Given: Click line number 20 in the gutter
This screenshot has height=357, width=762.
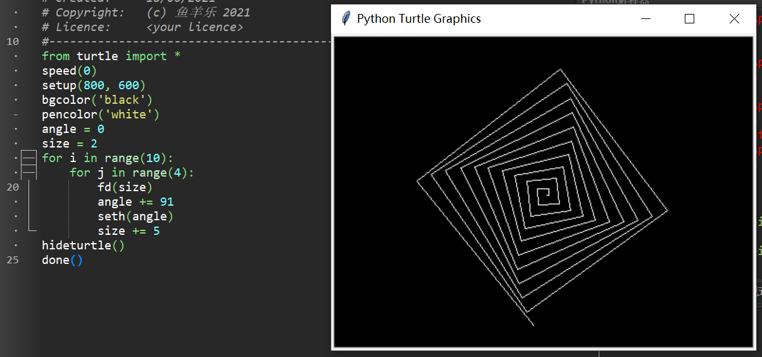Looking at the screenshot, I should [13, 187].
